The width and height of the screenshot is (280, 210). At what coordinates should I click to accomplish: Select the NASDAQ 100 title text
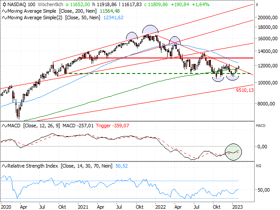point(21,4)
